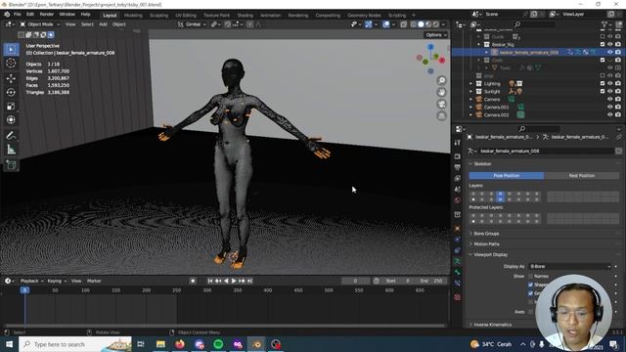Click the Rest Position button
Image resolution: width=626 pixels, height=352 pixels.
(582, 176)
